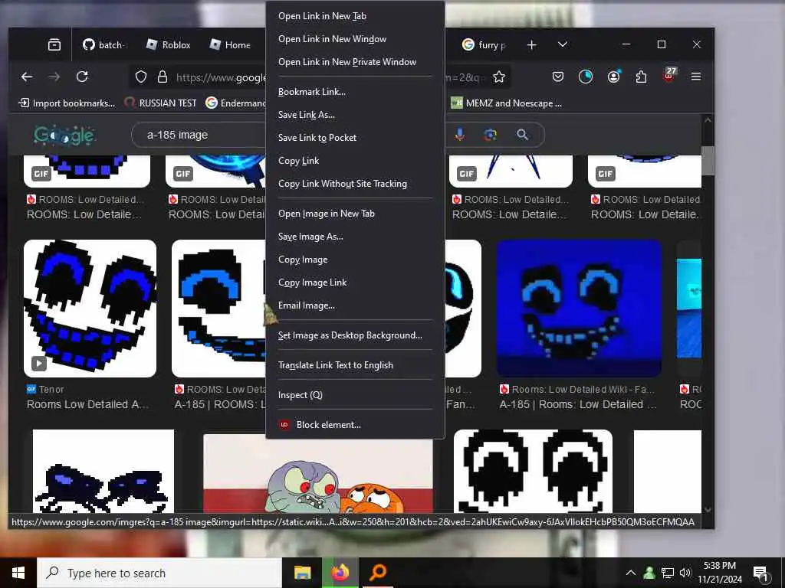Viewport: 785px width, 588px height.
Task: Select Translate Link Text to English
Action: pos(355,365)
